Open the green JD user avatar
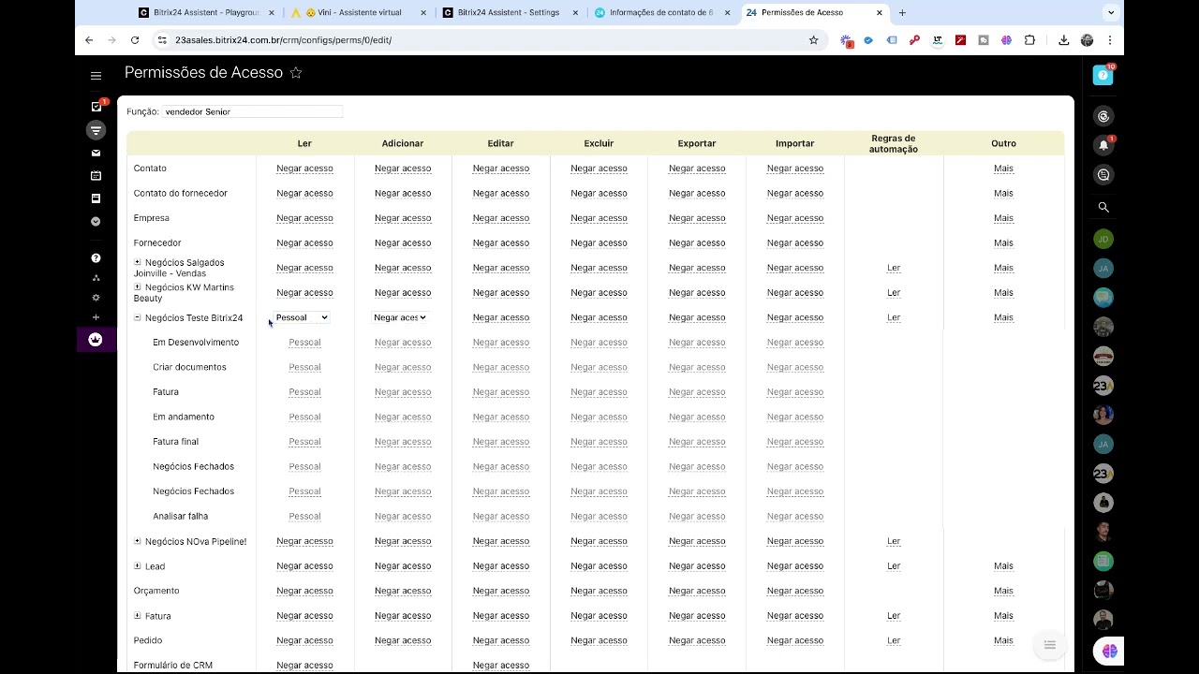Viewport: 1199px width, 674px height. point(1103,239)
